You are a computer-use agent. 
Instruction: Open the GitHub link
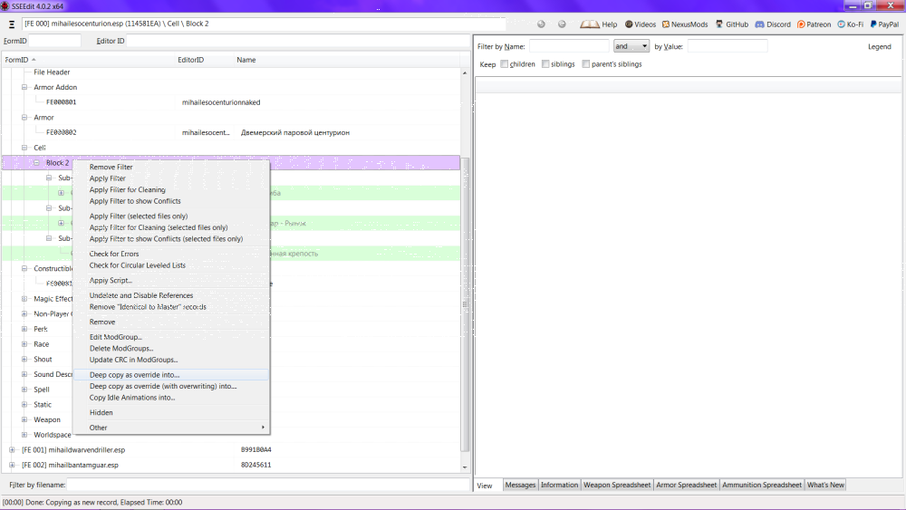(731, 24)
